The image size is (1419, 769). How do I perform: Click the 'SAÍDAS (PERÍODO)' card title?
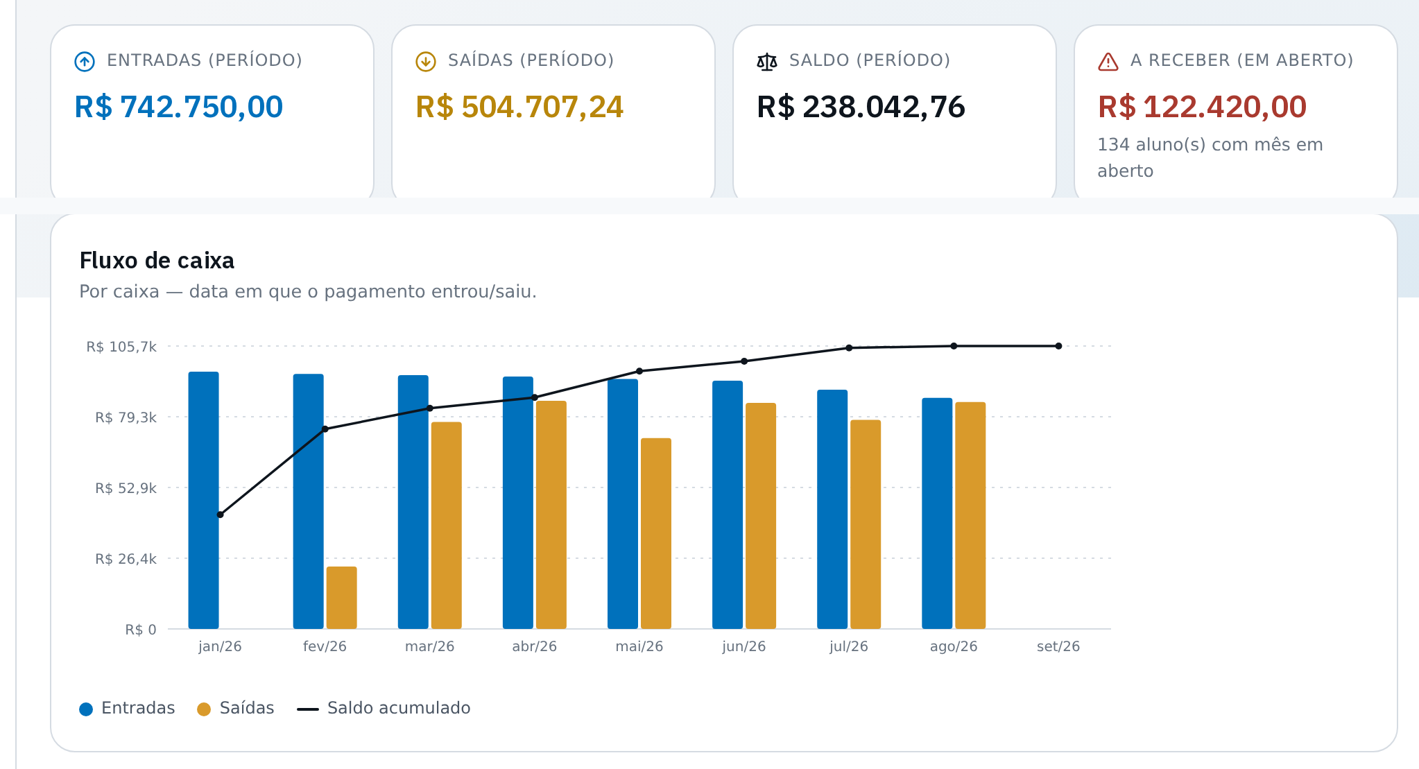[531, 60]
